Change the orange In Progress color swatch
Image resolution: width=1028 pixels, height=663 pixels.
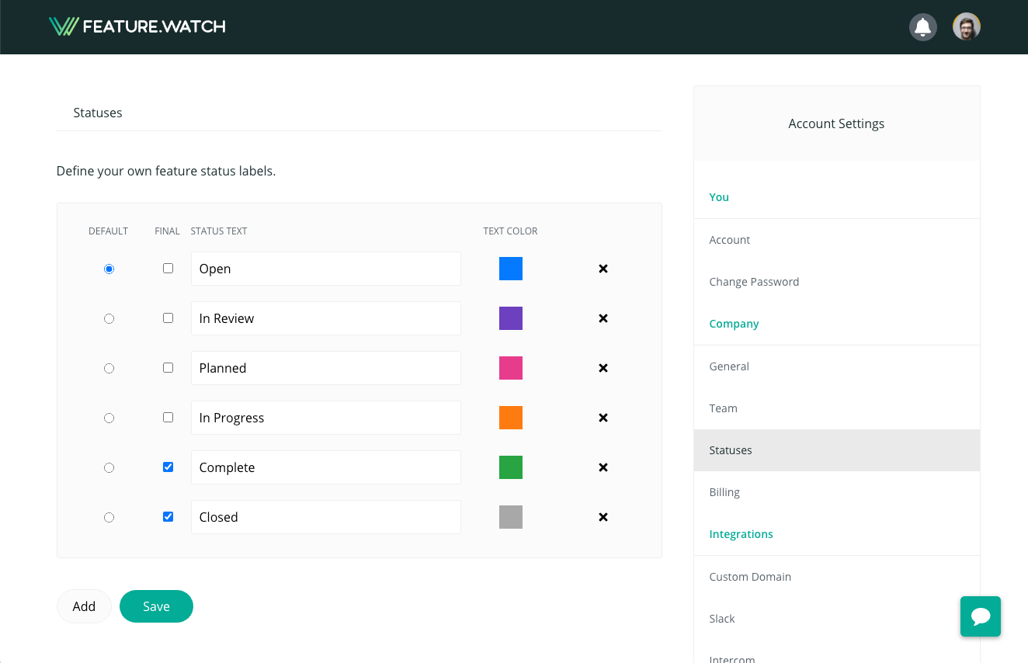point(510,418)
